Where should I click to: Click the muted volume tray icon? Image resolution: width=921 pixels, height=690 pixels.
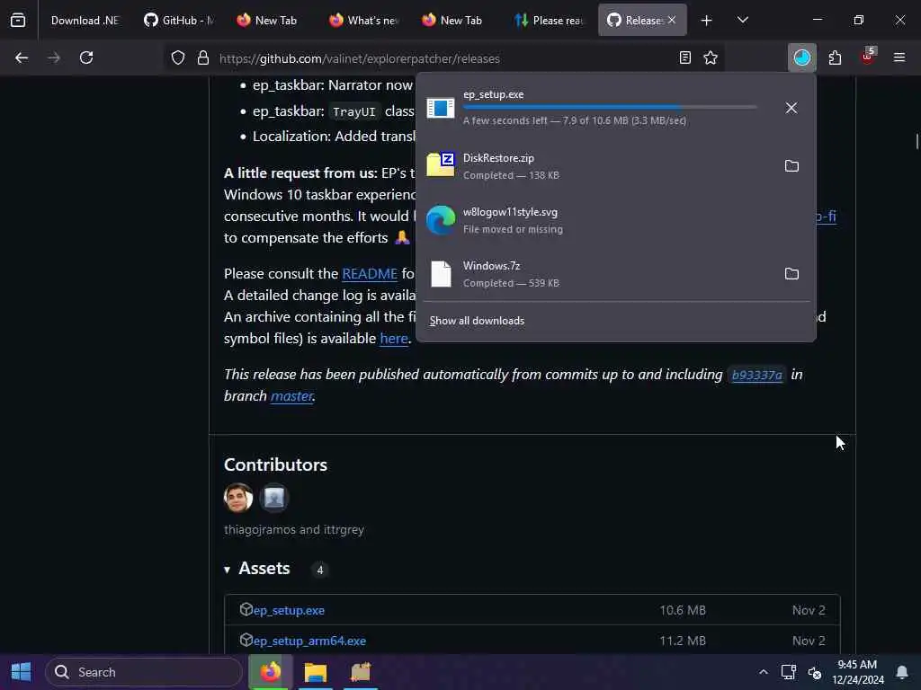815,672
